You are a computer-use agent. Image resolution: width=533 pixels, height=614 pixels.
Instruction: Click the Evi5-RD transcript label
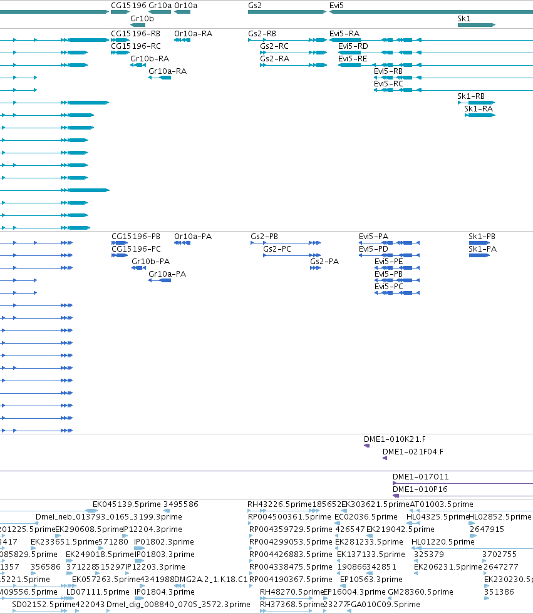pyautogui.click(x=353, y=46)
